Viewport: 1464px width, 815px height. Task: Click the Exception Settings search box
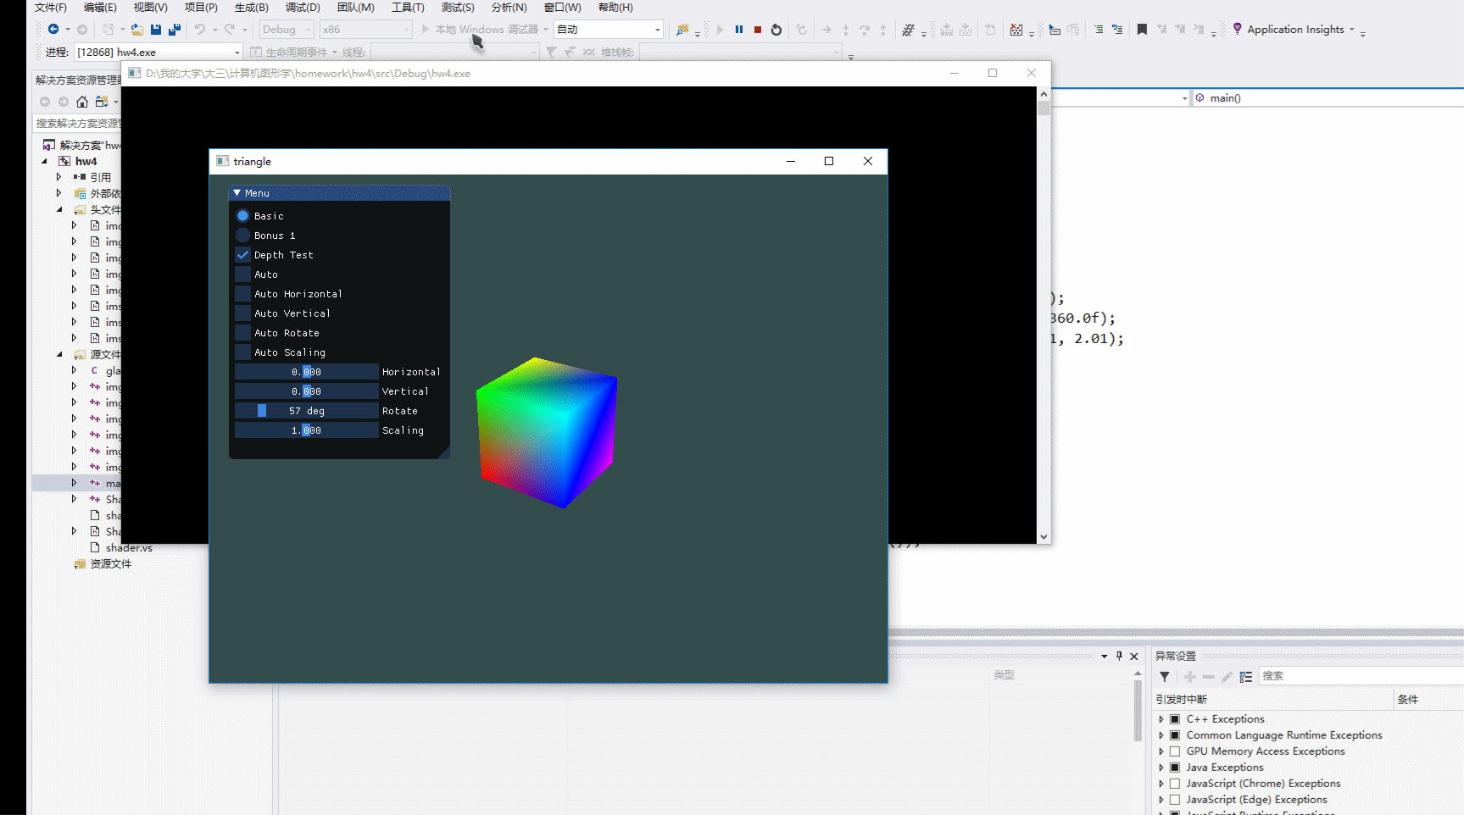coord(1361,676)
